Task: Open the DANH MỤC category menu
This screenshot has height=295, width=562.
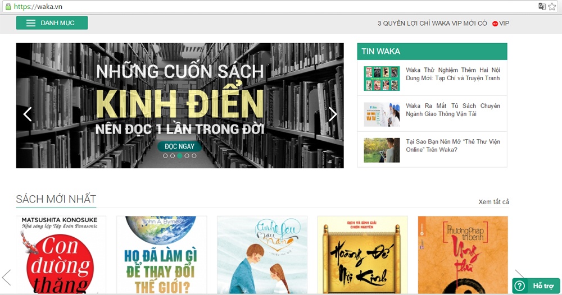Action: pyautogui.click(x=52, y=23)
